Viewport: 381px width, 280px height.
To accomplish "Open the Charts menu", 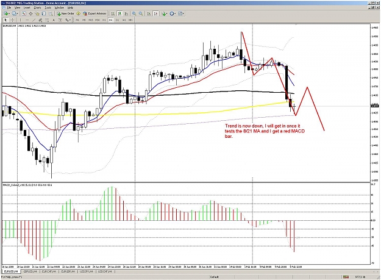I will click(x=37, y=7).
